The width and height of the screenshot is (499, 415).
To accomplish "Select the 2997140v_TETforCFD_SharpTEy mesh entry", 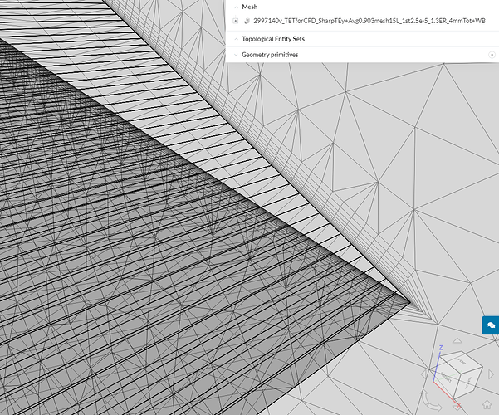I will pos(369,21).
